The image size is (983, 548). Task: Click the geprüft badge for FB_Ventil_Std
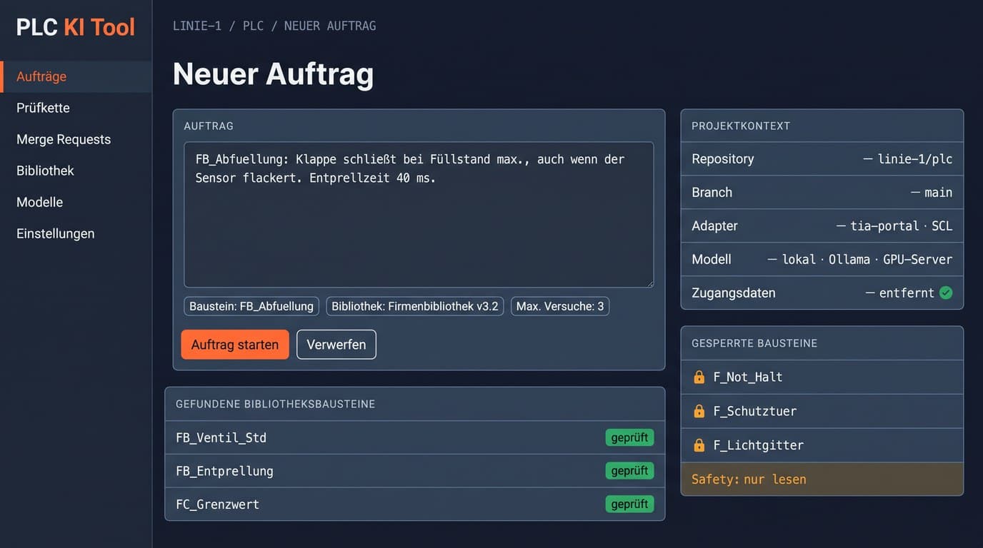(629, 437)
